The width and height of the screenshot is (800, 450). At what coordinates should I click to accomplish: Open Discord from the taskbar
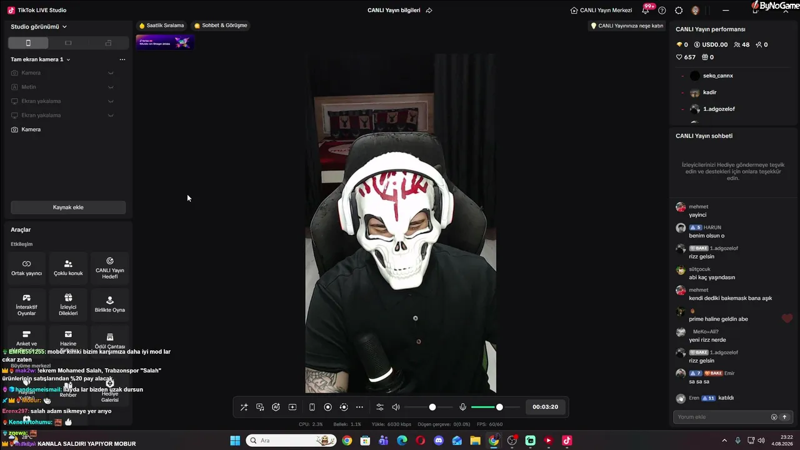coord(439,441)
